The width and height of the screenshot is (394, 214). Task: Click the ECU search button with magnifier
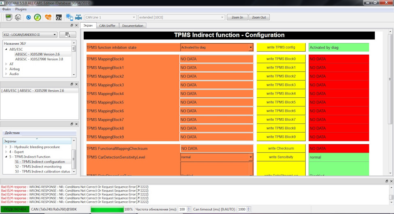click(x=68, y=35)
